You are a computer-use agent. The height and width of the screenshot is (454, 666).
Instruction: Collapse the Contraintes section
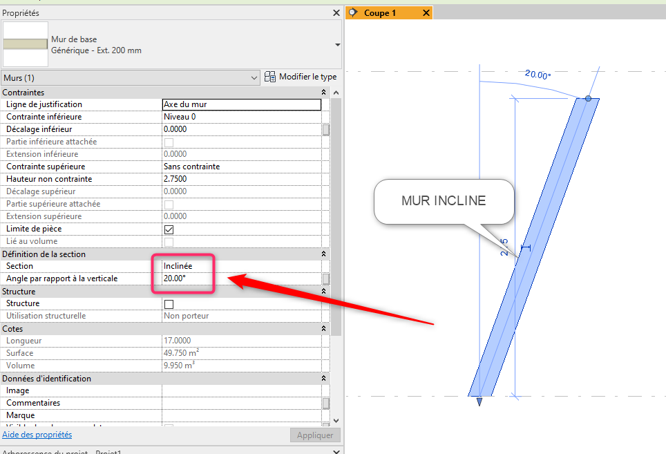coord(324,93)
